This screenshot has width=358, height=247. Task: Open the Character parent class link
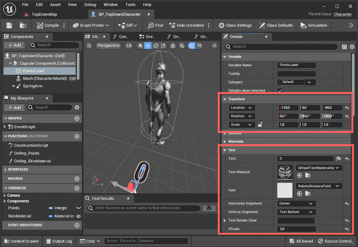pos(343,14)
